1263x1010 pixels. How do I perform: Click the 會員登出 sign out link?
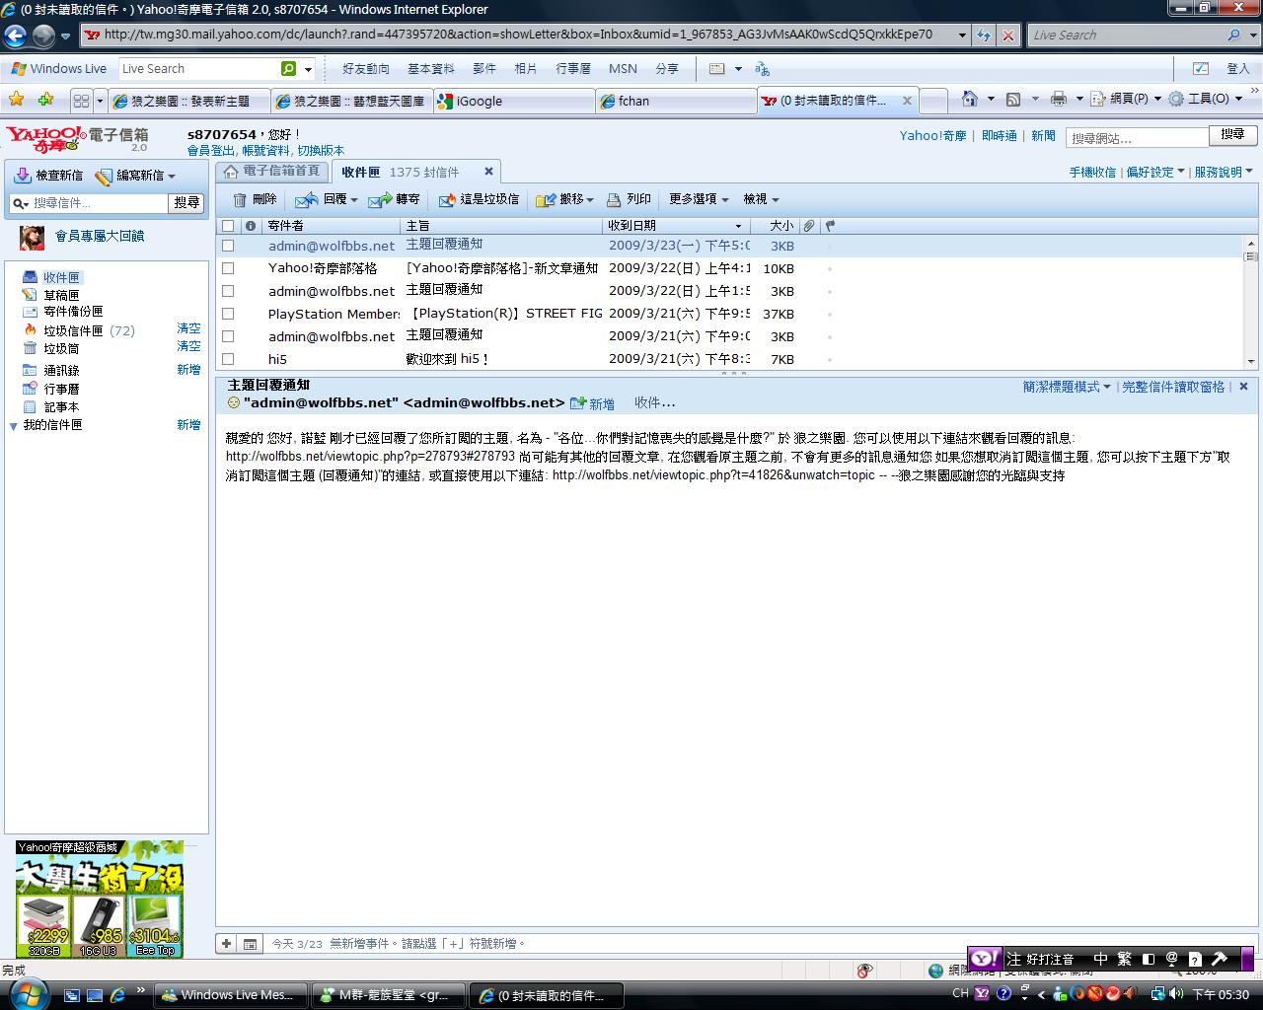(211, 151)
